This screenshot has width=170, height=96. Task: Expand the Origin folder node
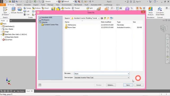(1, 32)
